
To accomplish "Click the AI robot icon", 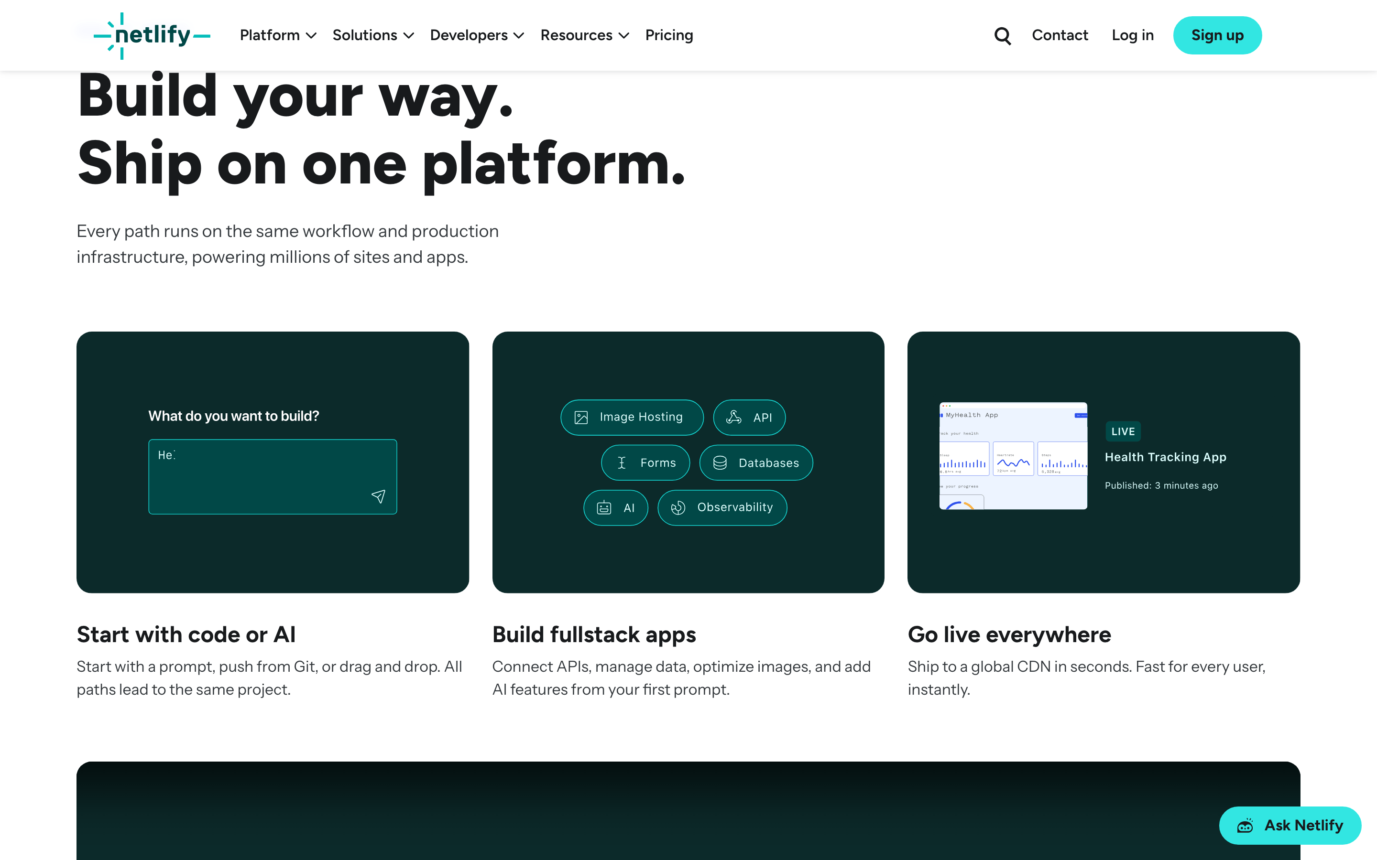I will coord(604,507).
